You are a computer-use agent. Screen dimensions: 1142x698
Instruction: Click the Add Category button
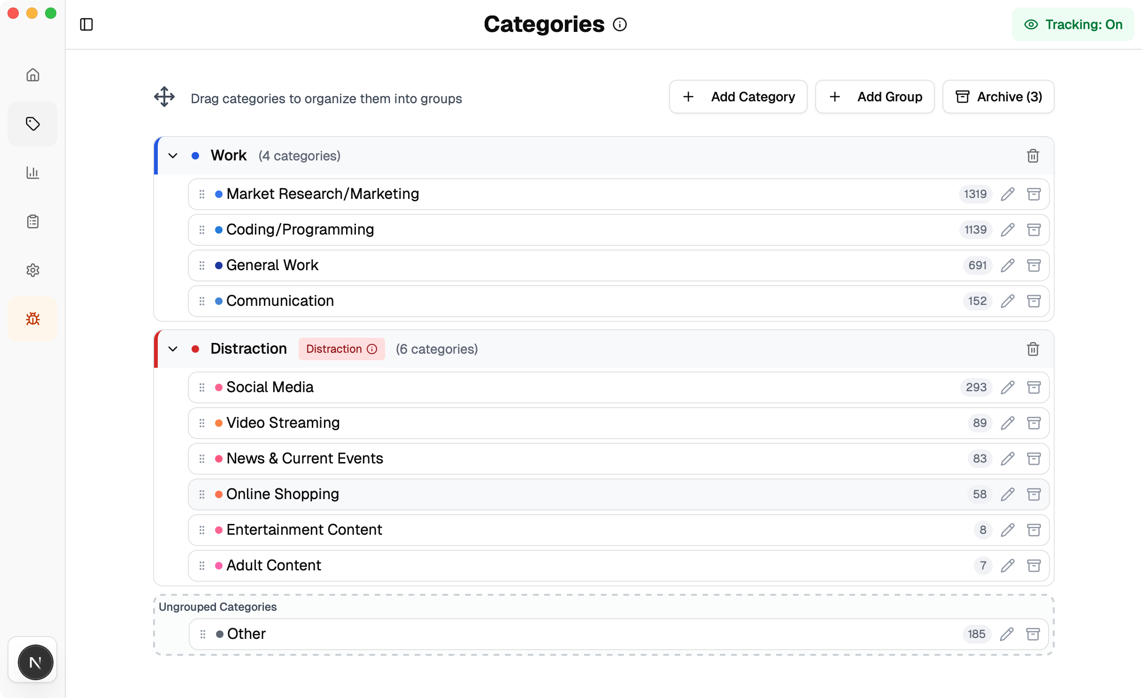pos(738,97)
